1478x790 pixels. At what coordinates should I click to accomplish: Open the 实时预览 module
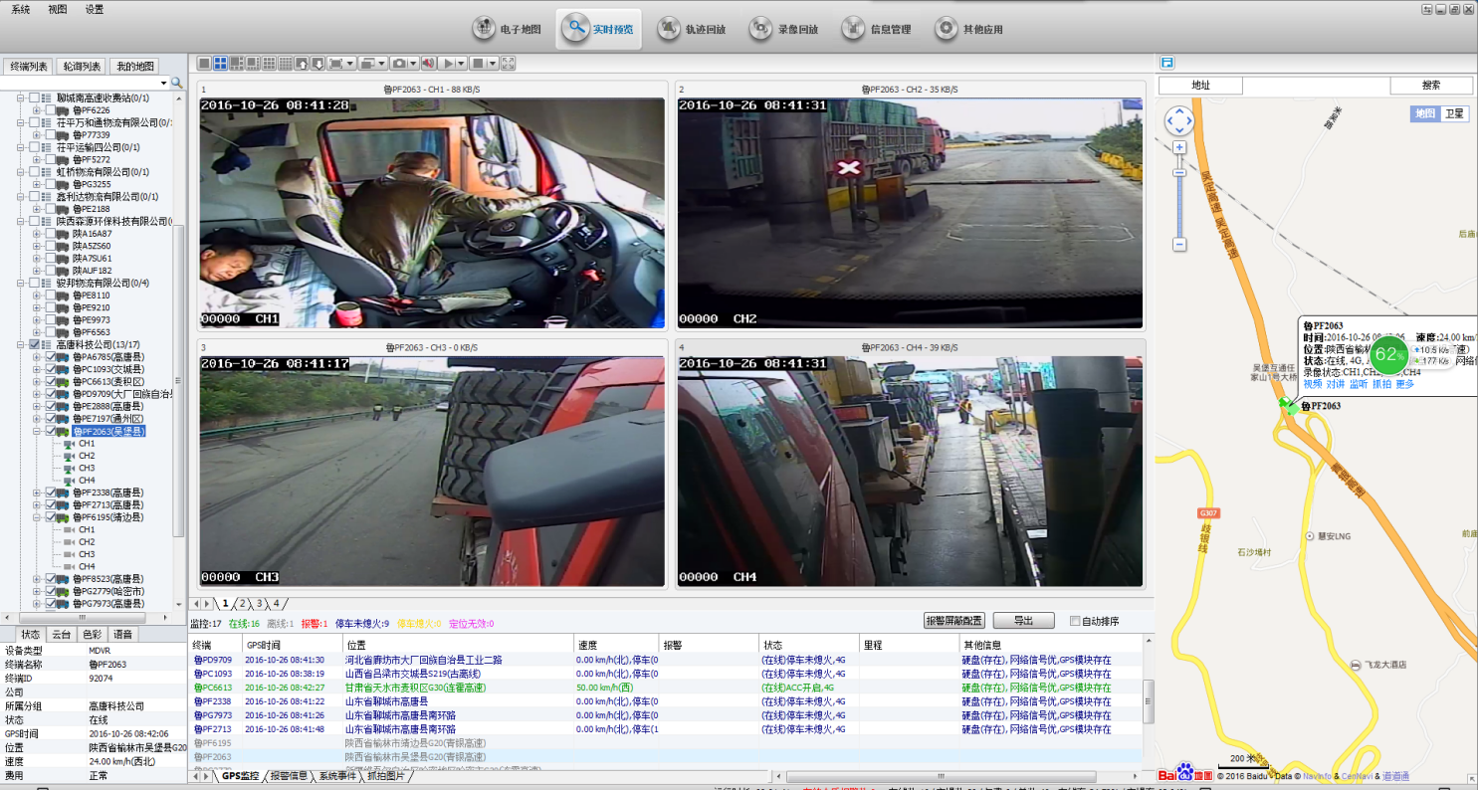[598, 29]
